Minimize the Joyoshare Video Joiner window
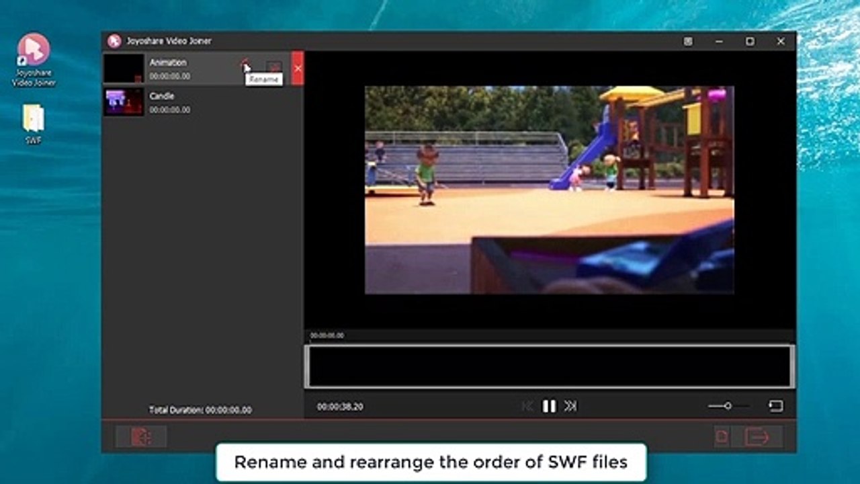This screenshot has height=484, width=860. 719,41
